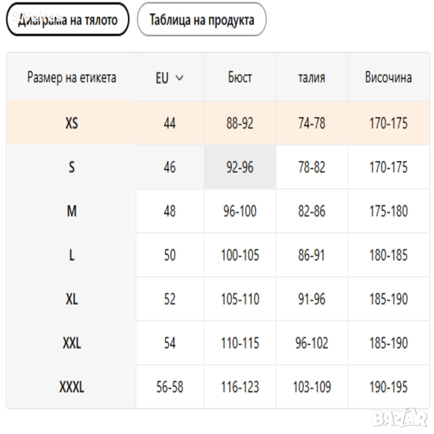
Task: Open the Таблица на продукта tab
Action: tap(202, 20)
